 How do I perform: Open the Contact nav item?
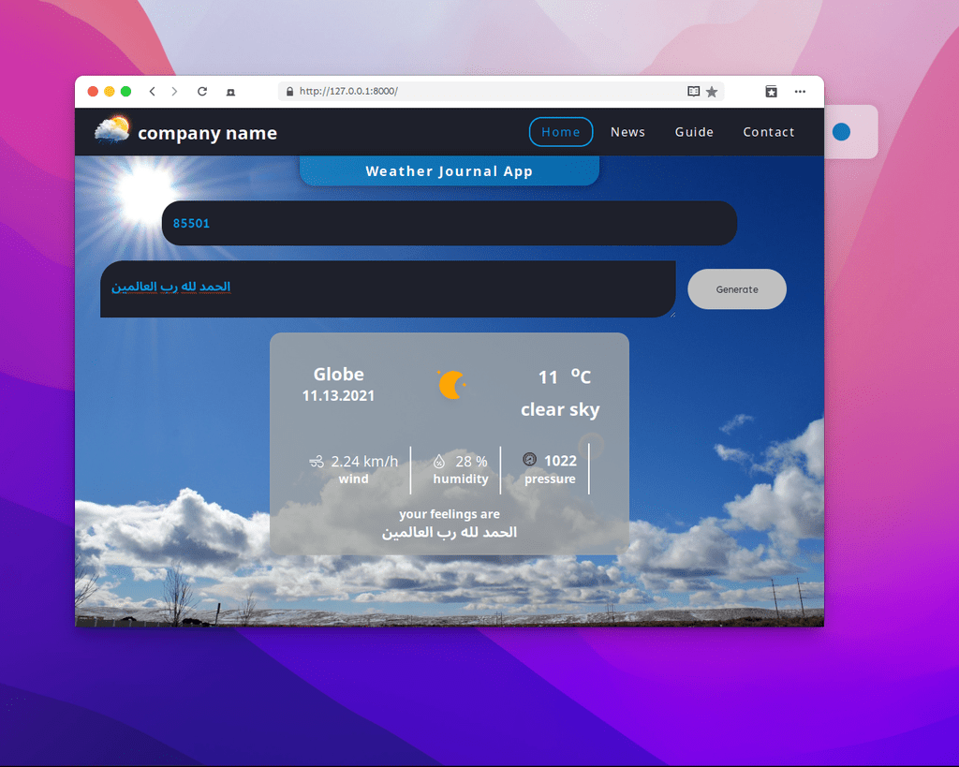769,132
